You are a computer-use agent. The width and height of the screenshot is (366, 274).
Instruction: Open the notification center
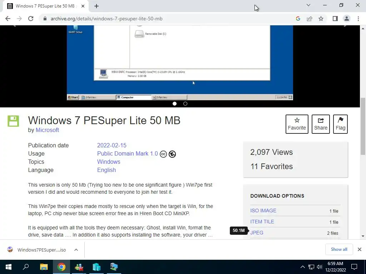[354, 267]
